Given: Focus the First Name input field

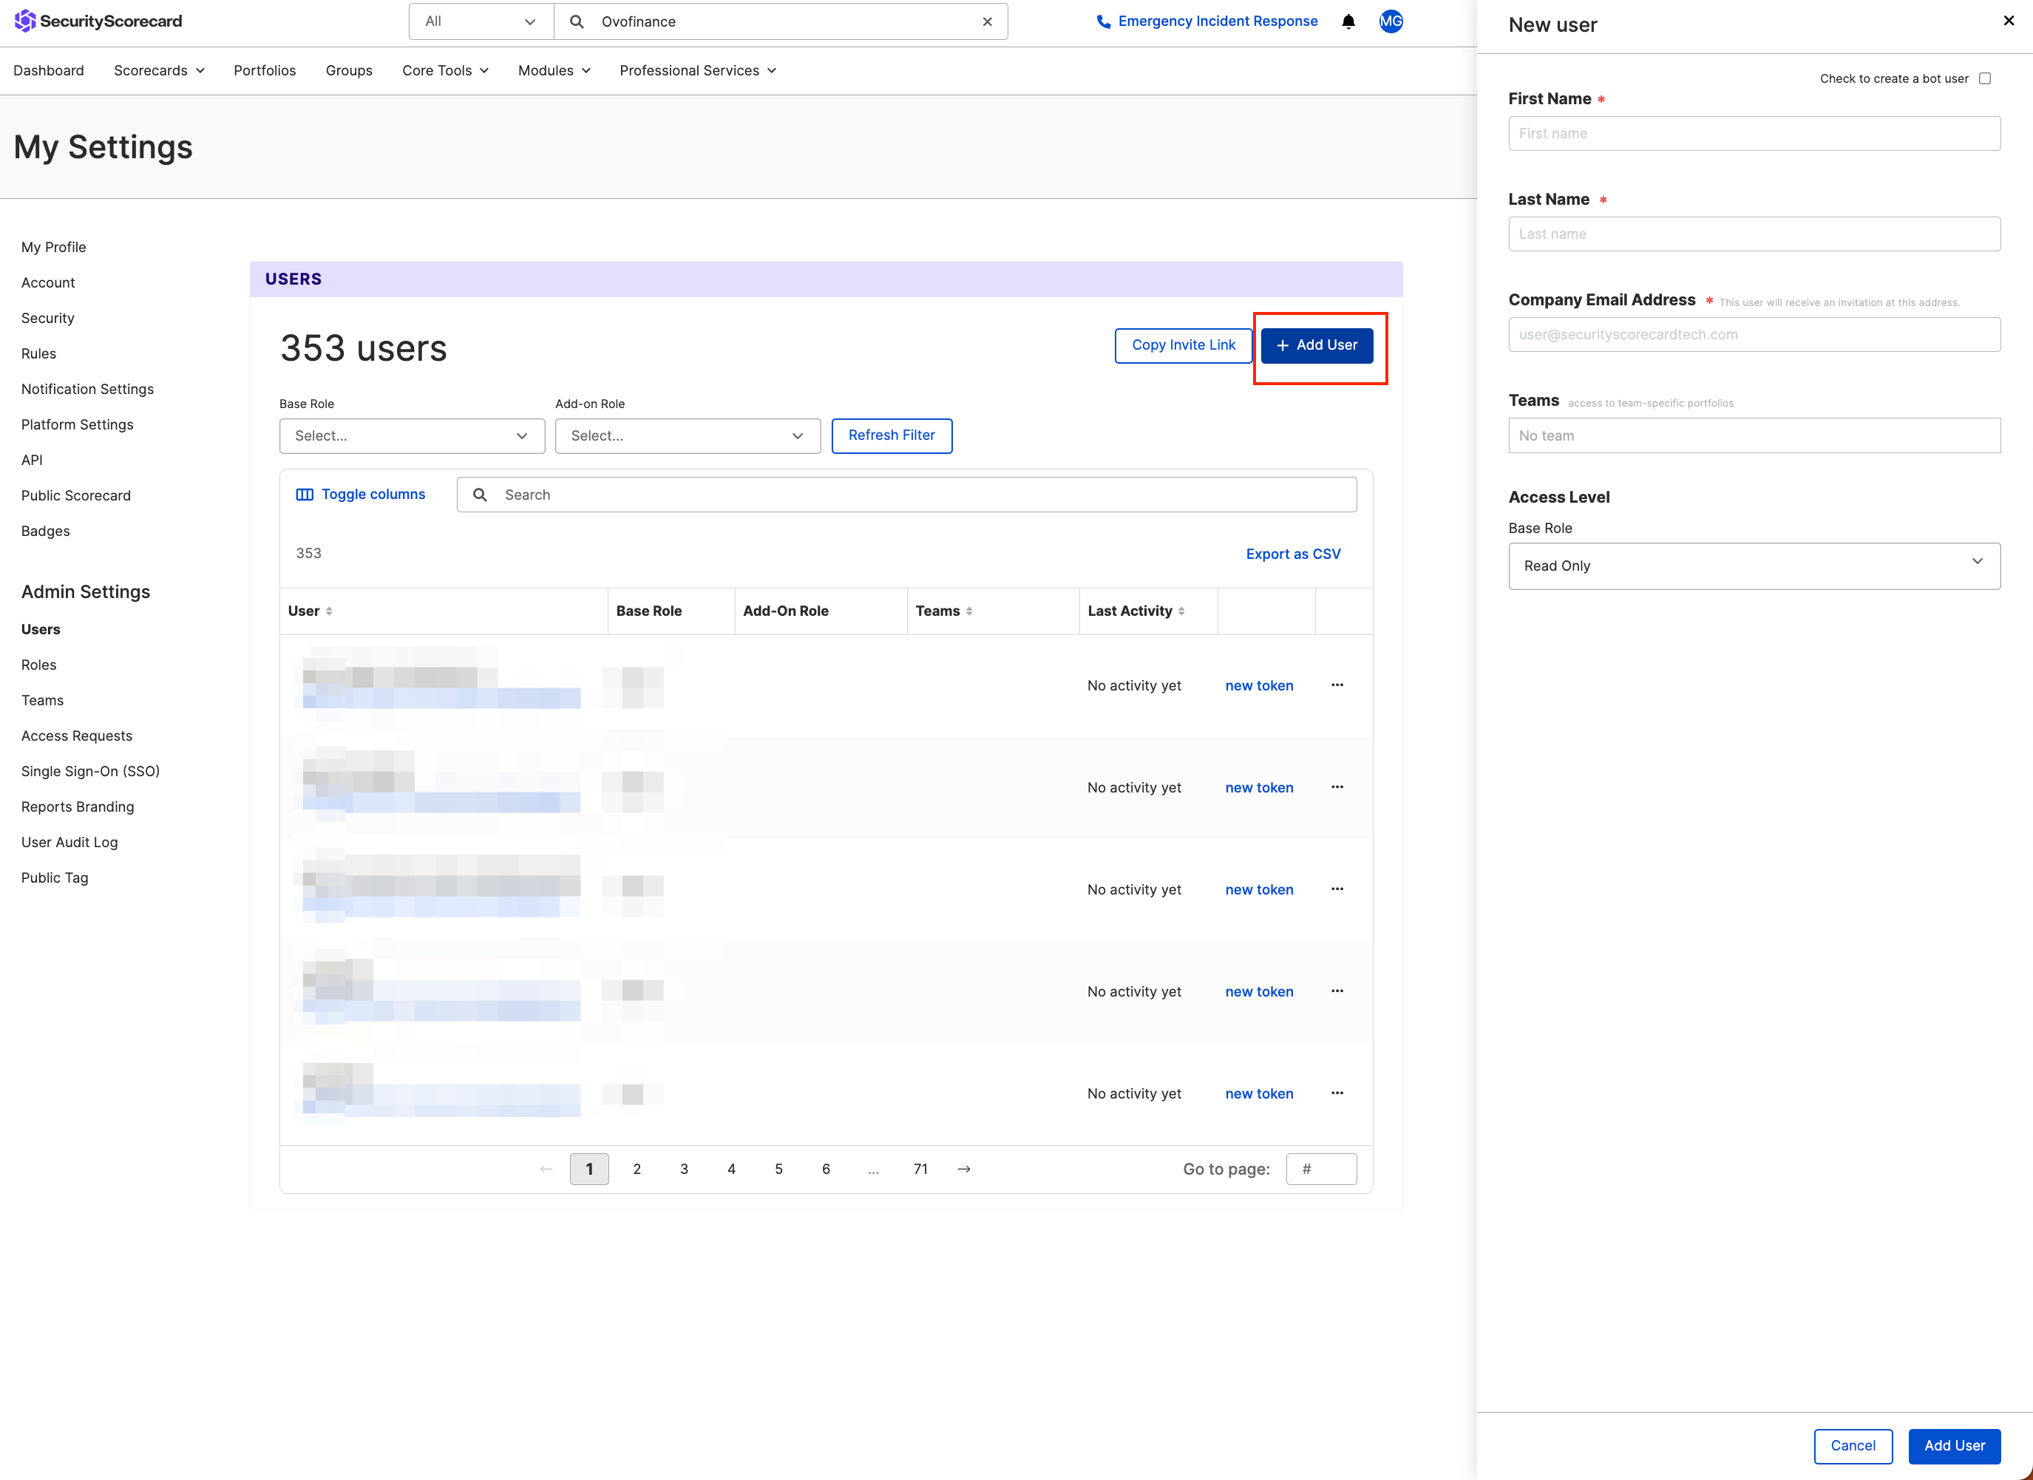Looking at the screenshot, I should tap(1754, 134).
